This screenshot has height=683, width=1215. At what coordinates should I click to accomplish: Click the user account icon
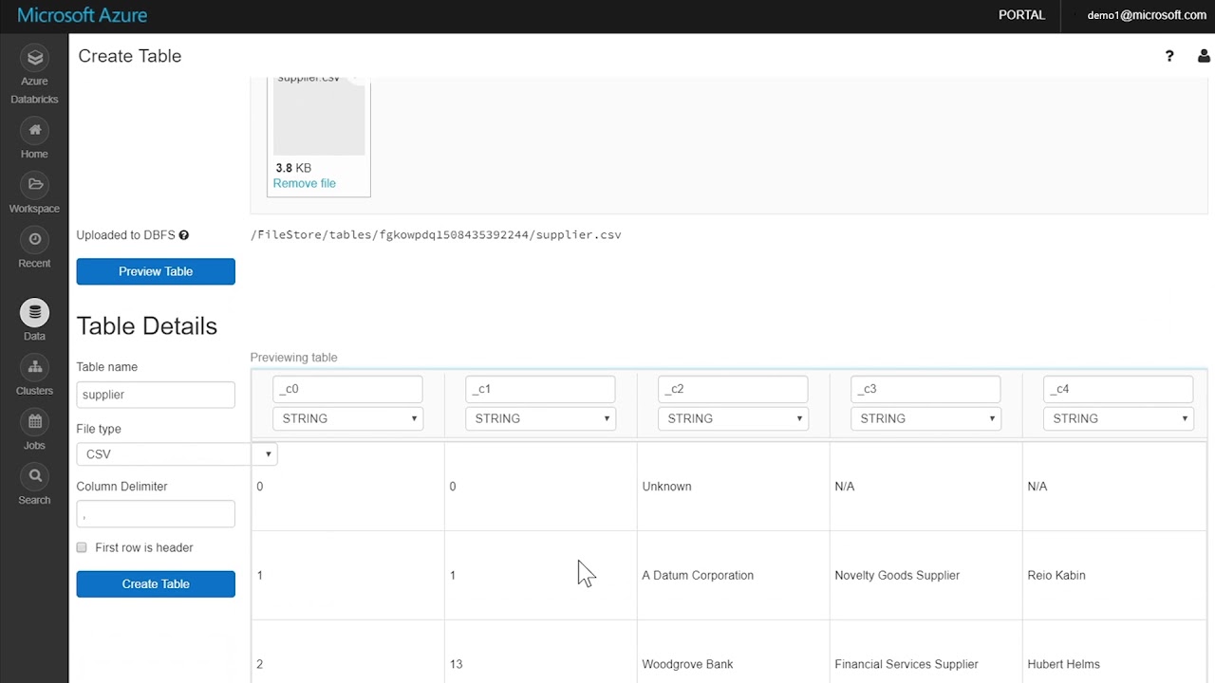click(x=1204, y=56)
